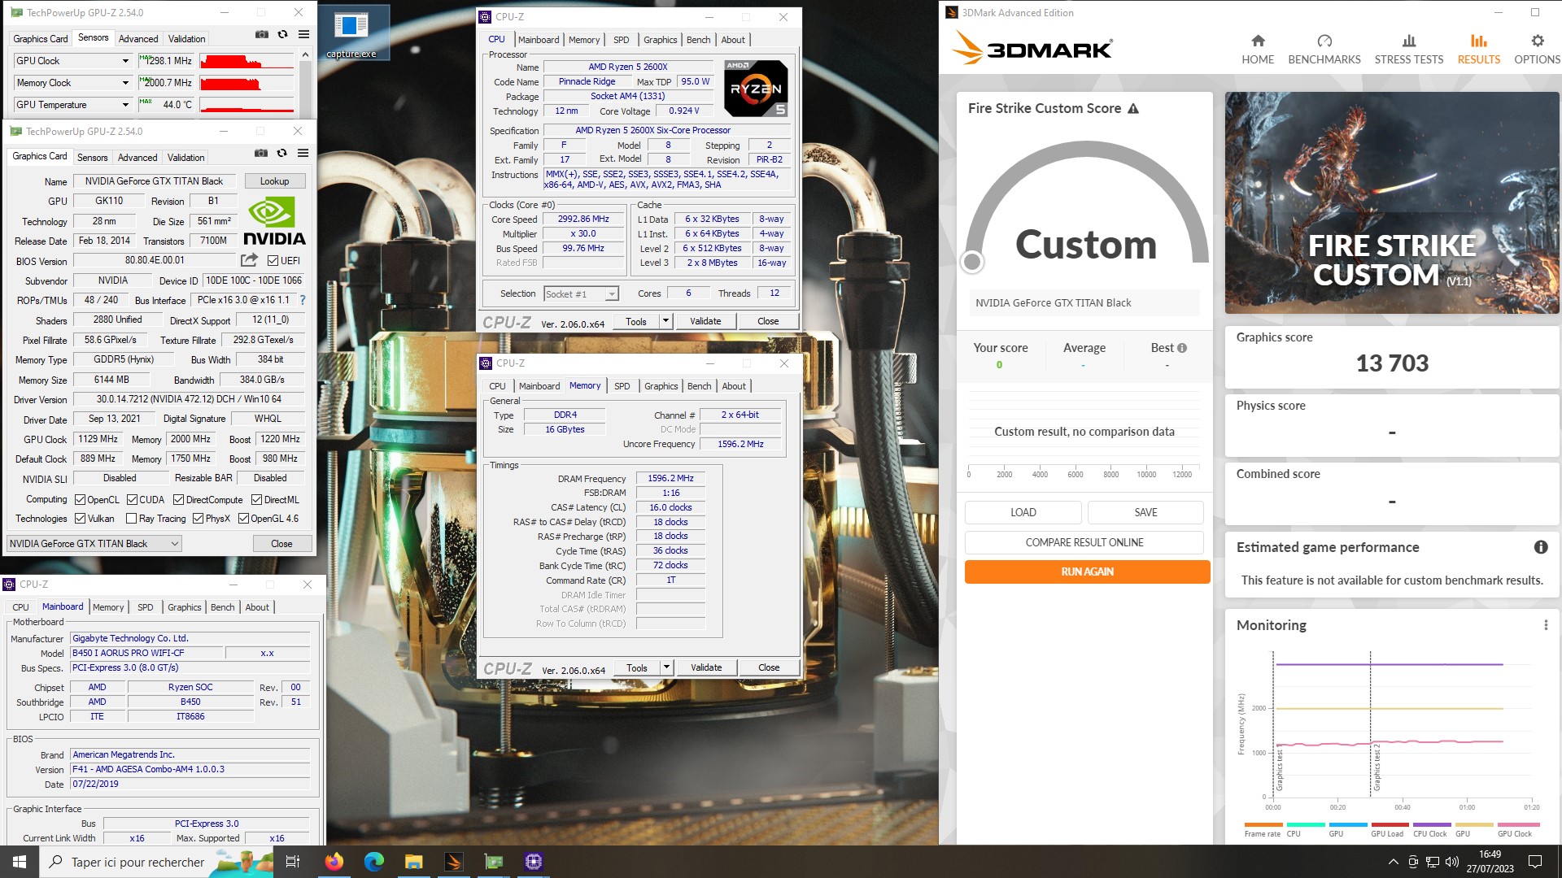
Task: Click the info icon for Estimated game performance
Action: (x=1541, y=547)
